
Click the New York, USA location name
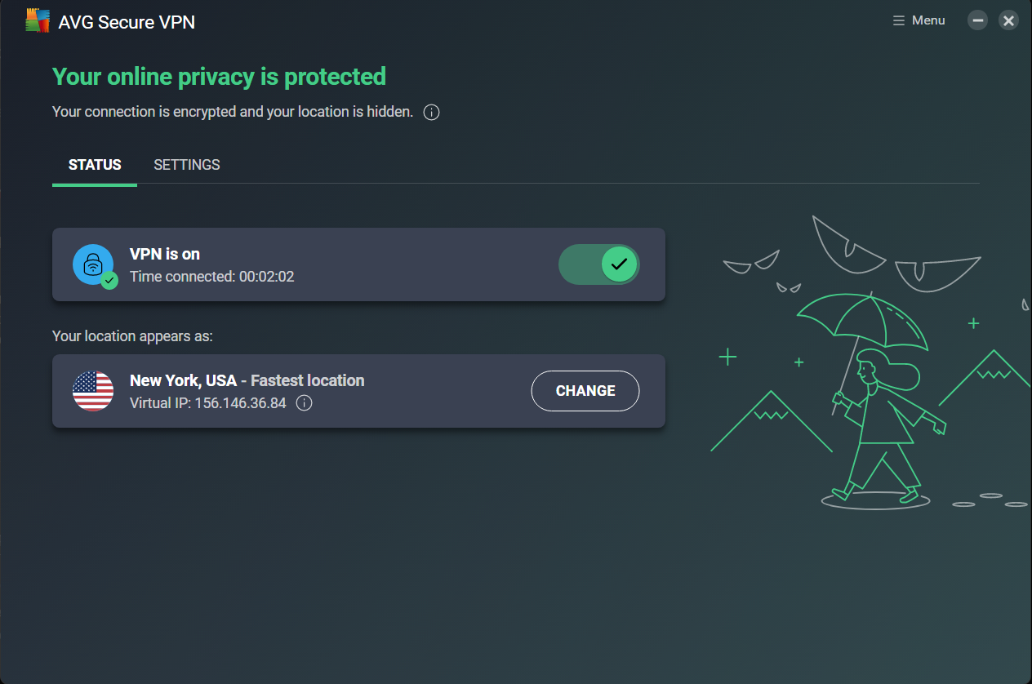tap(183, 380)
